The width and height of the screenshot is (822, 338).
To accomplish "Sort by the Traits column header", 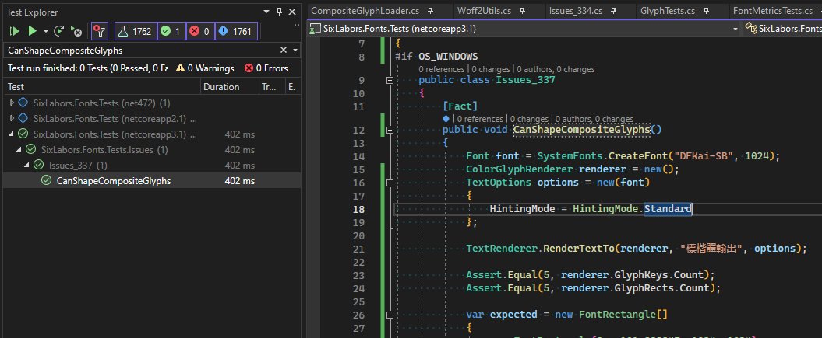I will point(272,87).
